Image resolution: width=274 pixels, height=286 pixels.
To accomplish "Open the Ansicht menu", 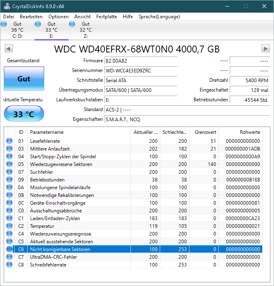I will (83, 17).
